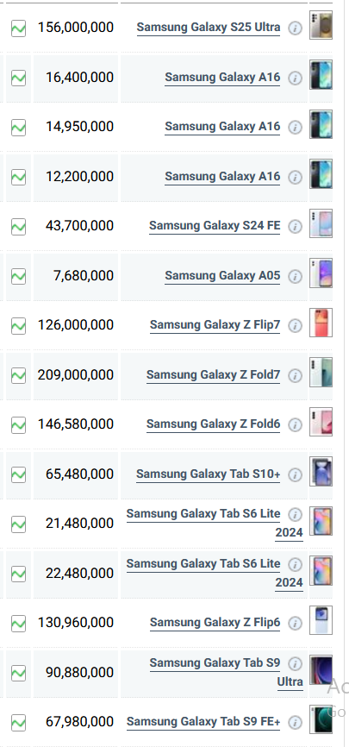Click info icon beside Galaxy S25 Ultra
The height and width of the screenshot is (747, 349).
coord(296,28)
